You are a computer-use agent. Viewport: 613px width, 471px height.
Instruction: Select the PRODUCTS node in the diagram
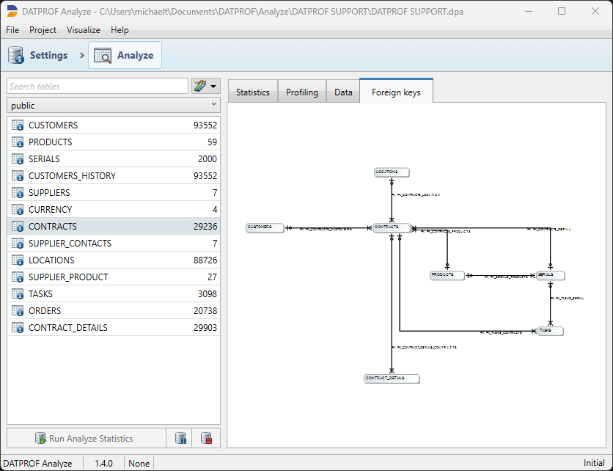[447, 275]
